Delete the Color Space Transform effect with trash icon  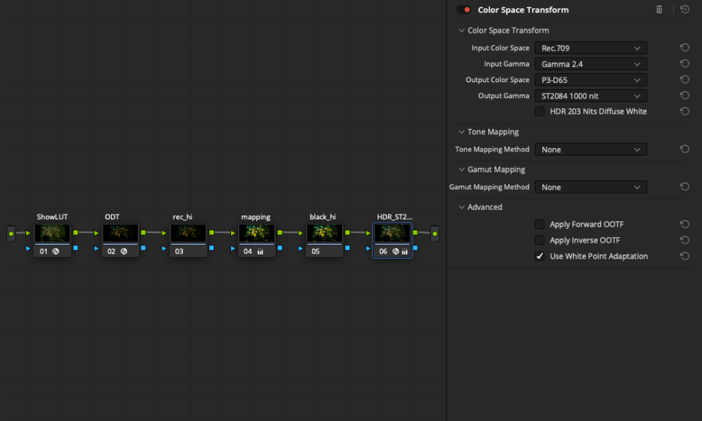click(659, 10)
